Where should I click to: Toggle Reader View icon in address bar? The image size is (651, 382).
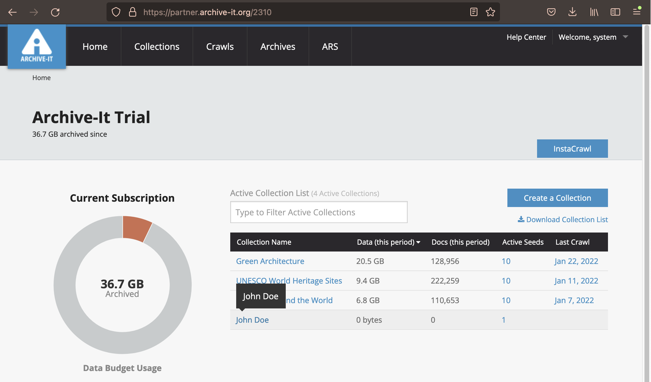474,12
